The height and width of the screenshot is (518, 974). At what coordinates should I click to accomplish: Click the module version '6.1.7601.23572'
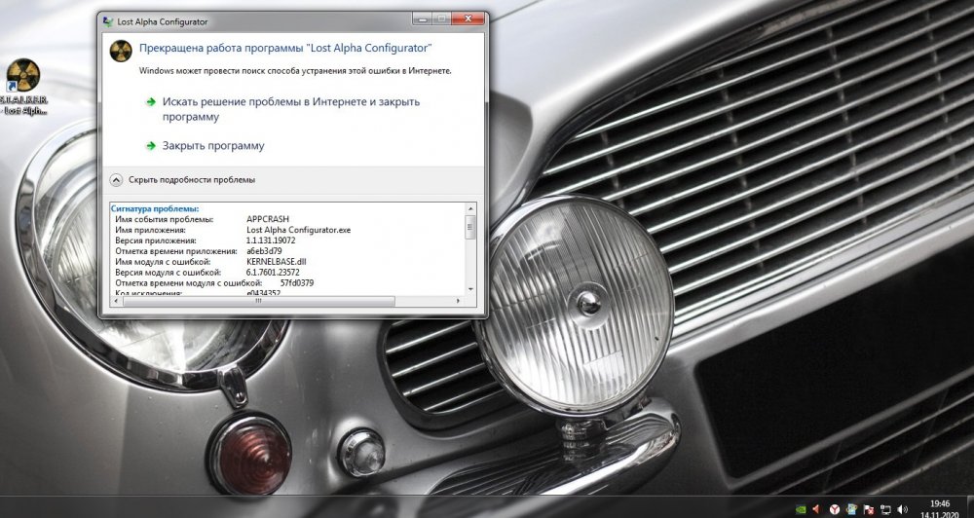(x=273, y=272)
